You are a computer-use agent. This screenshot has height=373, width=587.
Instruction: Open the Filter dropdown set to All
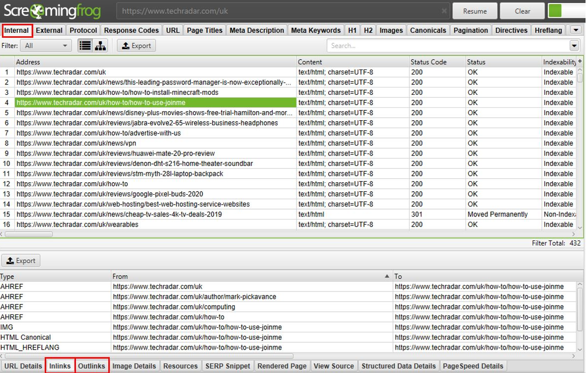pos(47,46)
